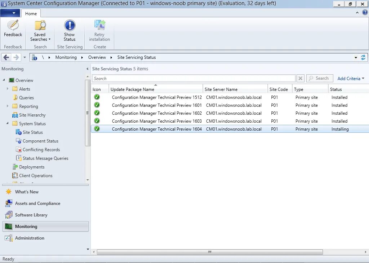Select Technical Preview 1603 row
Image resolution: width=369 pixels, height=263 pixels.
pos(230,121)
